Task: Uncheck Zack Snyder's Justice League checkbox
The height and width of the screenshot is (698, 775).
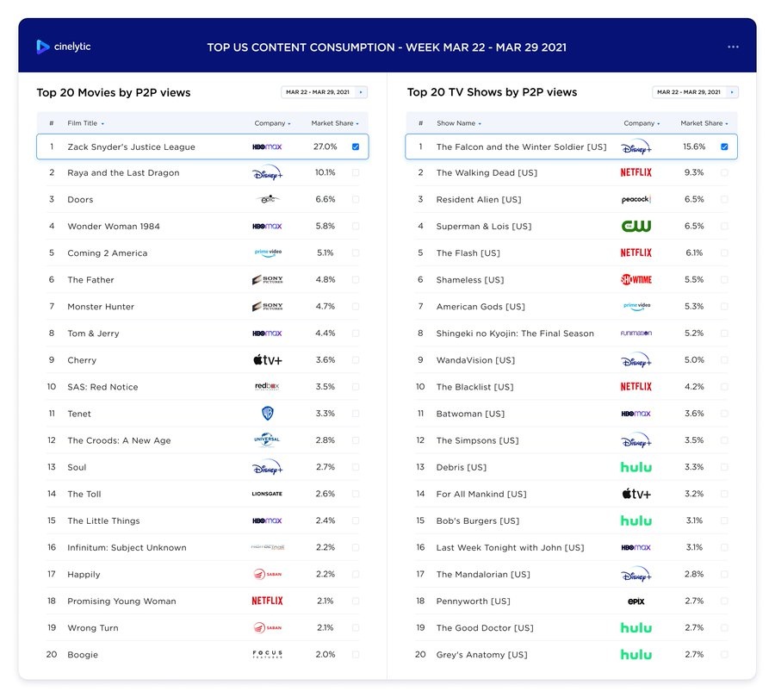Action: (356, 146)
